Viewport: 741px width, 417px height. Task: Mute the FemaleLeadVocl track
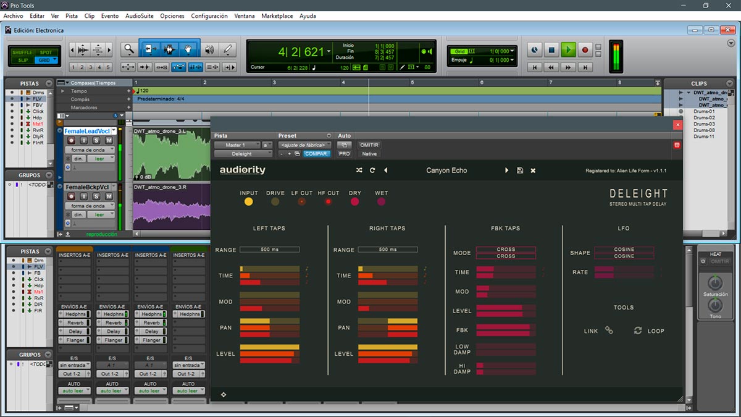[x=109, y=141]
